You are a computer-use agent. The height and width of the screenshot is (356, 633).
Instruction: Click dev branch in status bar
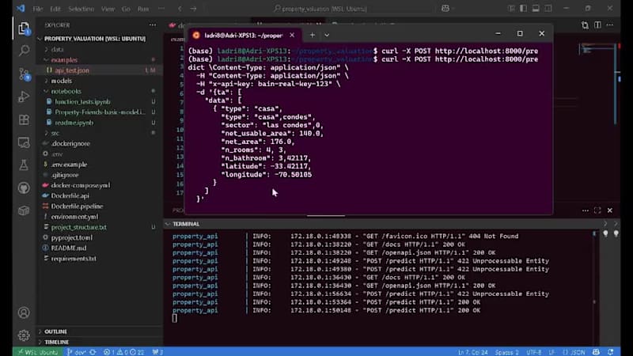[x=76, y=352]
